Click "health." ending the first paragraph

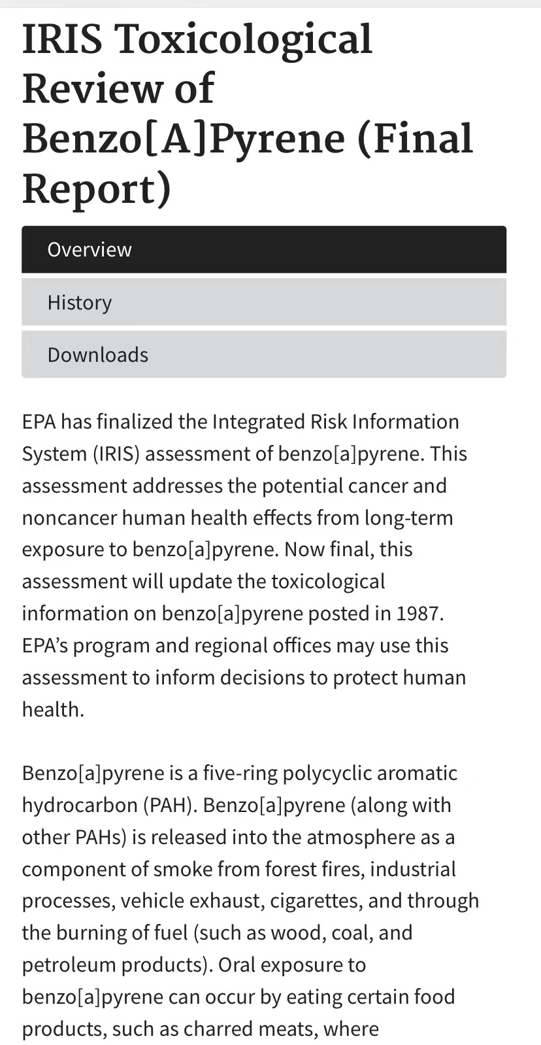tap(53, 710)
